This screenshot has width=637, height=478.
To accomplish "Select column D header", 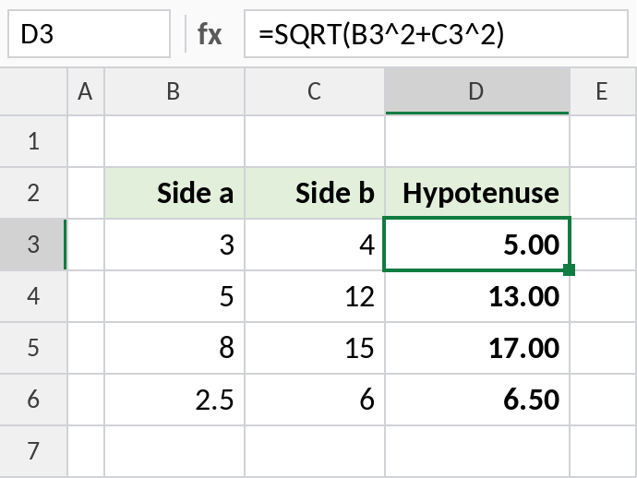I will [477, 91].
